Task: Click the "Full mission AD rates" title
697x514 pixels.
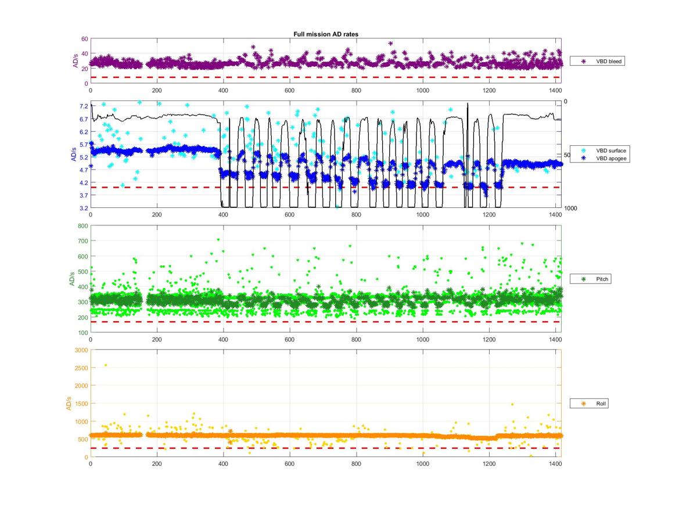Action: [x=326, y=34]
